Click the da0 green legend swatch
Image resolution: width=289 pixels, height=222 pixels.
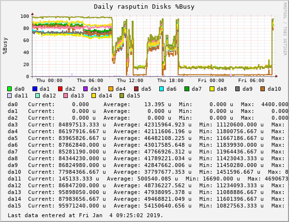click(10, 89)
